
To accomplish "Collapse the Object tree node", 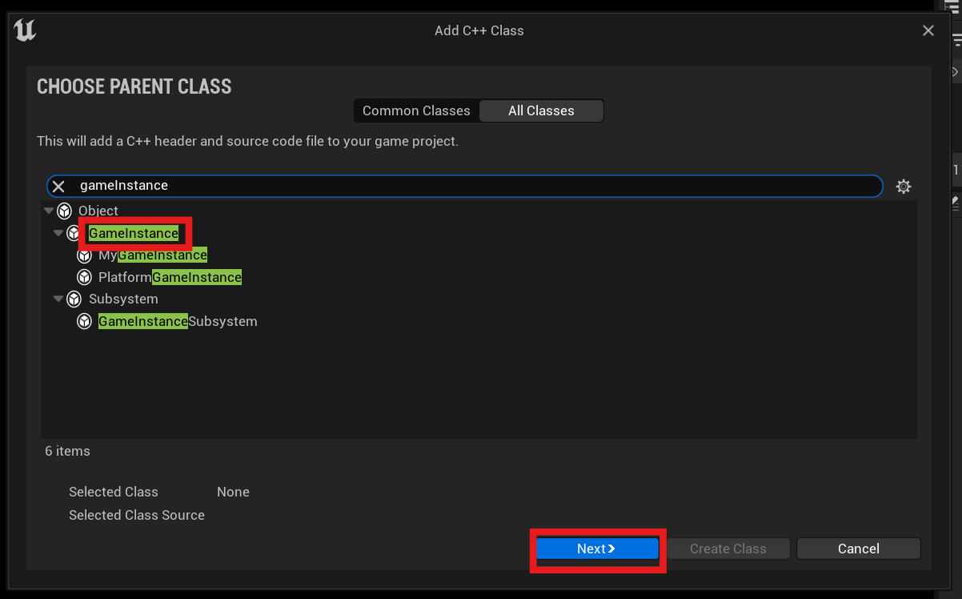I will pyautogui.click(x=49, y=211).
